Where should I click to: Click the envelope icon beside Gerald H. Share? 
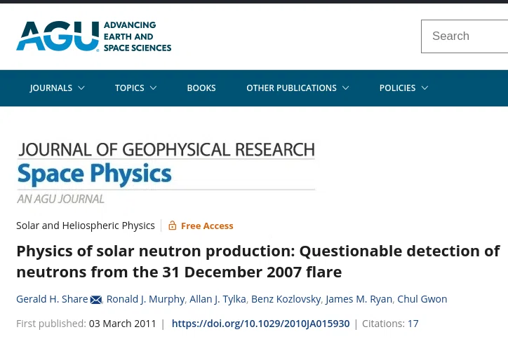click(96, 300)
